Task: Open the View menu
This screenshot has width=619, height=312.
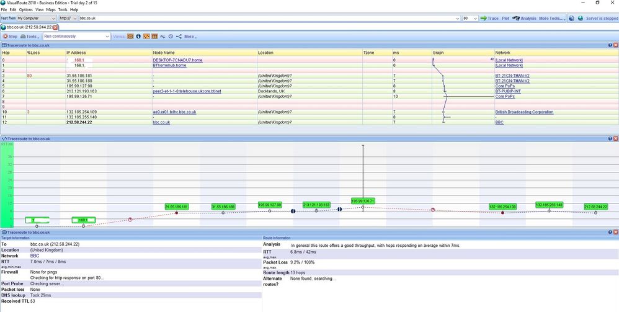Action: click(40, 9)
